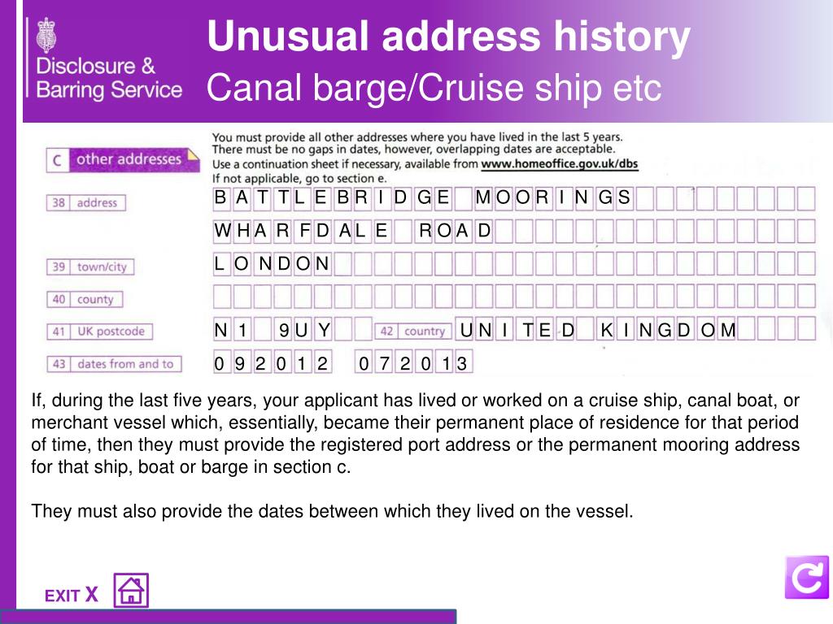
Task: Click the country field United Kingdom
Action: (636, 329)
